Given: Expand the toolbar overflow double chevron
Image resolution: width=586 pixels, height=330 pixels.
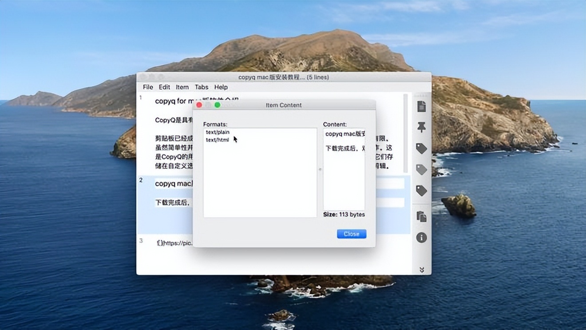Looking at the screenshot, I should click(421, 270).
